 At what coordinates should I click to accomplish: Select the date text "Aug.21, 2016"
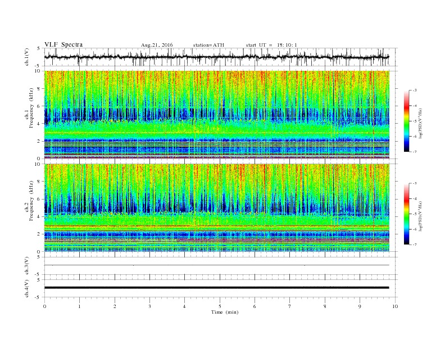tap(157, 45)
